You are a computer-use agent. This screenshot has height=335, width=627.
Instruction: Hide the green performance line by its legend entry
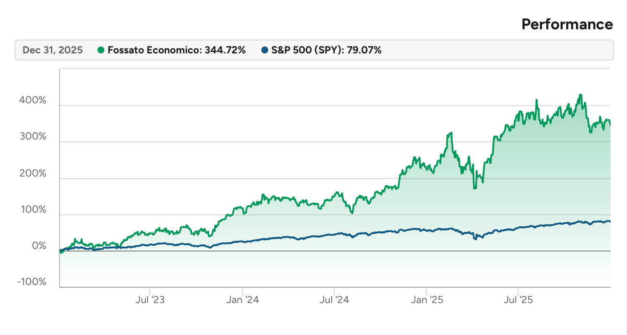177,50
